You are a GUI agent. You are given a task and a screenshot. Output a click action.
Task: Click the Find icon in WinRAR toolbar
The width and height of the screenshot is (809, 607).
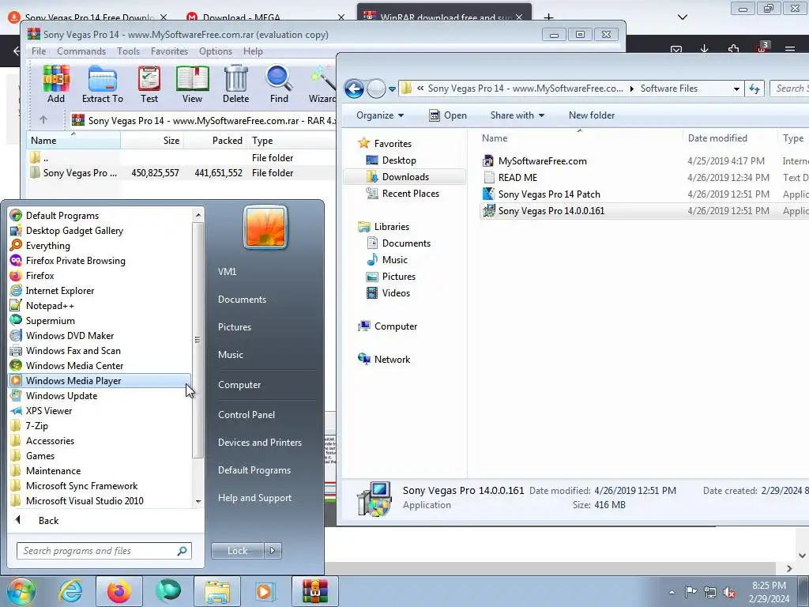coord(279,85)
